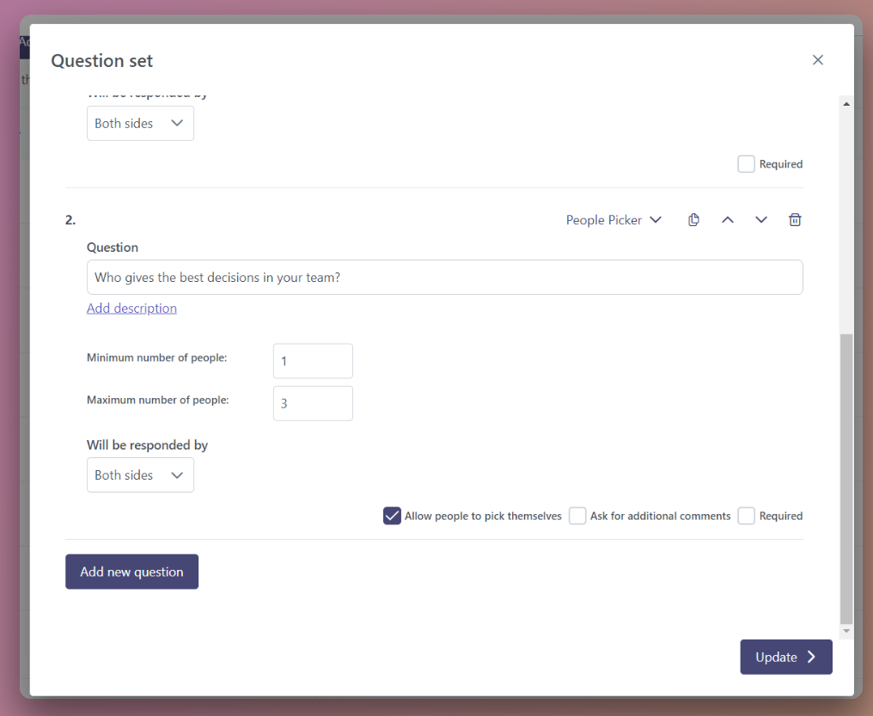Select the Question set dialog title

(x=101, y=60)
